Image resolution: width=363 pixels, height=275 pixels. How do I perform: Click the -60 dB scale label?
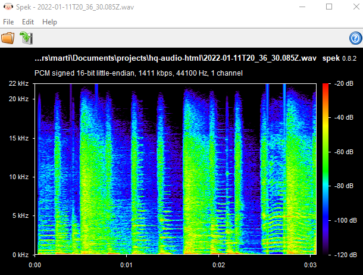tap(344, 152)
